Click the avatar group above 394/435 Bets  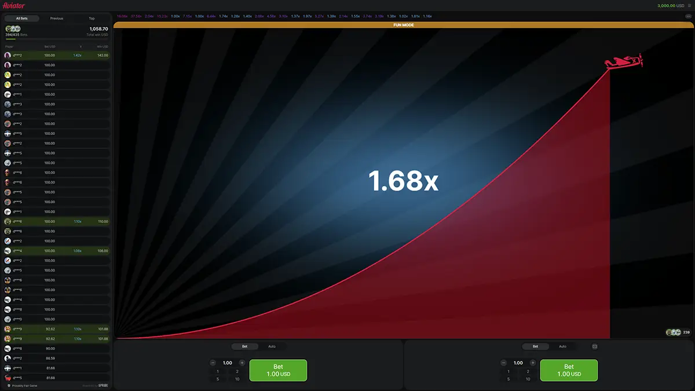coord(13,28)
